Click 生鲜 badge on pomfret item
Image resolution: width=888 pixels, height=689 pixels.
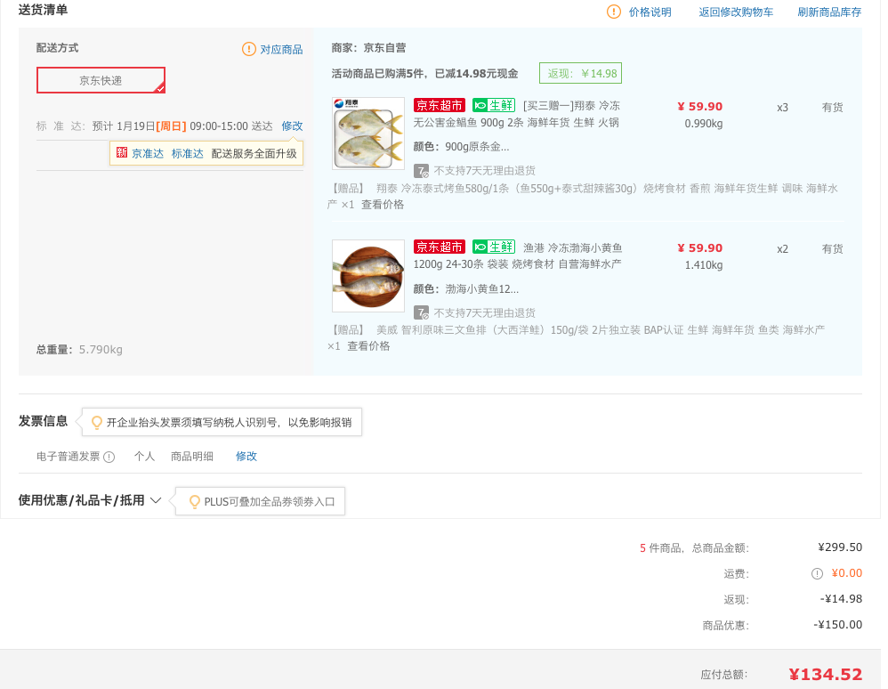(494, 105)
